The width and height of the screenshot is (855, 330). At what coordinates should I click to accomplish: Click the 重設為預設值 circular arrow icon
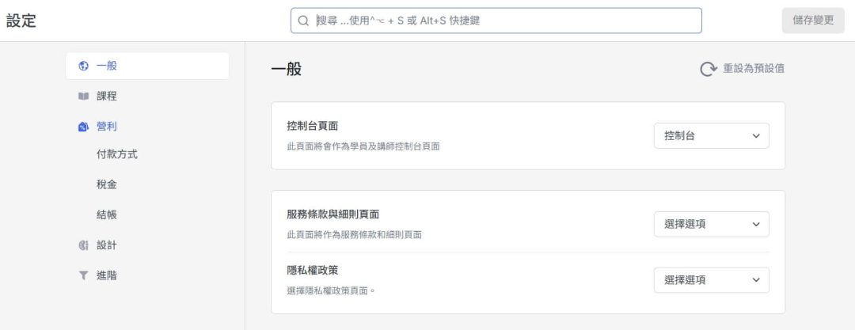click(708, 70)
